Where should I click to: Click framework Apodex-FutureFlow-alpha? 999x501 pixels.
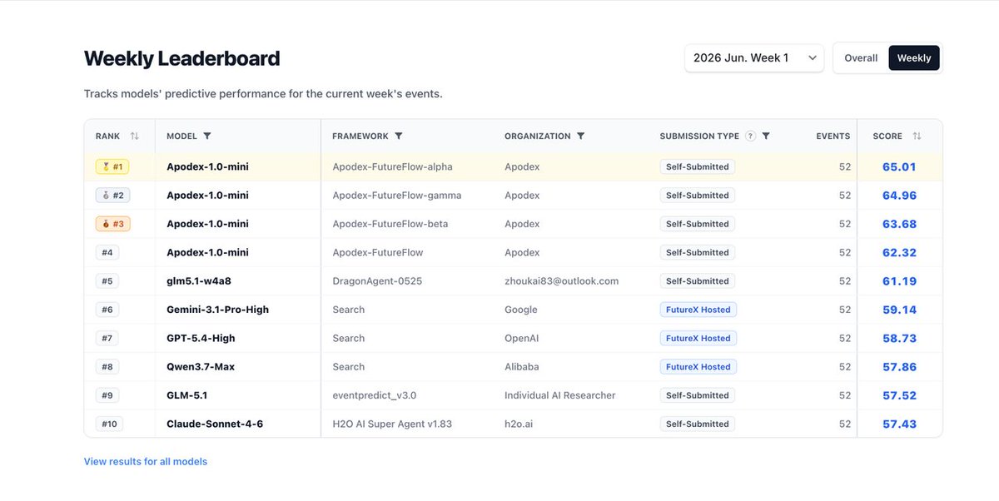pos(392,166)
